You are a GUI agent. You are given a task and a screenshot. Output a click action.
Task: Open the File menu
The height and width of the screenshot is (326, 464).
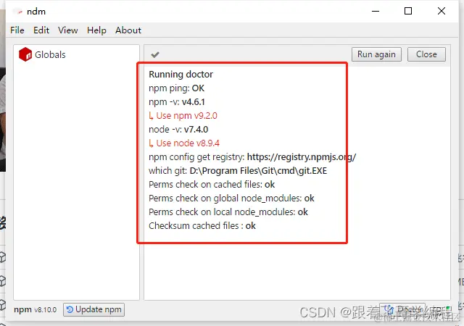tap(17, 30)
